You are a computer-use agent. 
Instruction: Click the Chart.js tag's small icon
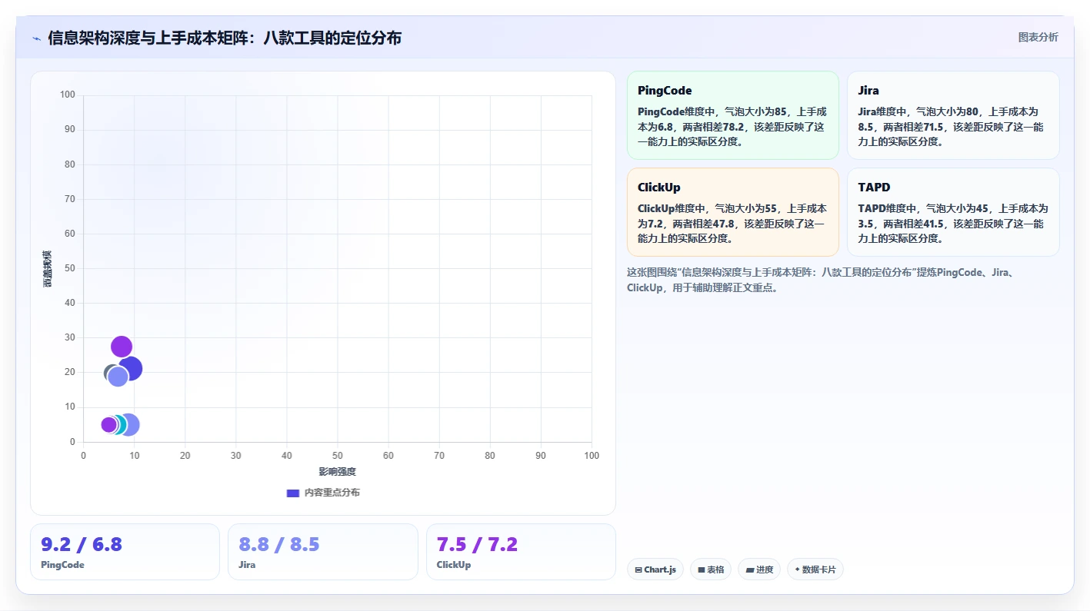tap(638, 570)
